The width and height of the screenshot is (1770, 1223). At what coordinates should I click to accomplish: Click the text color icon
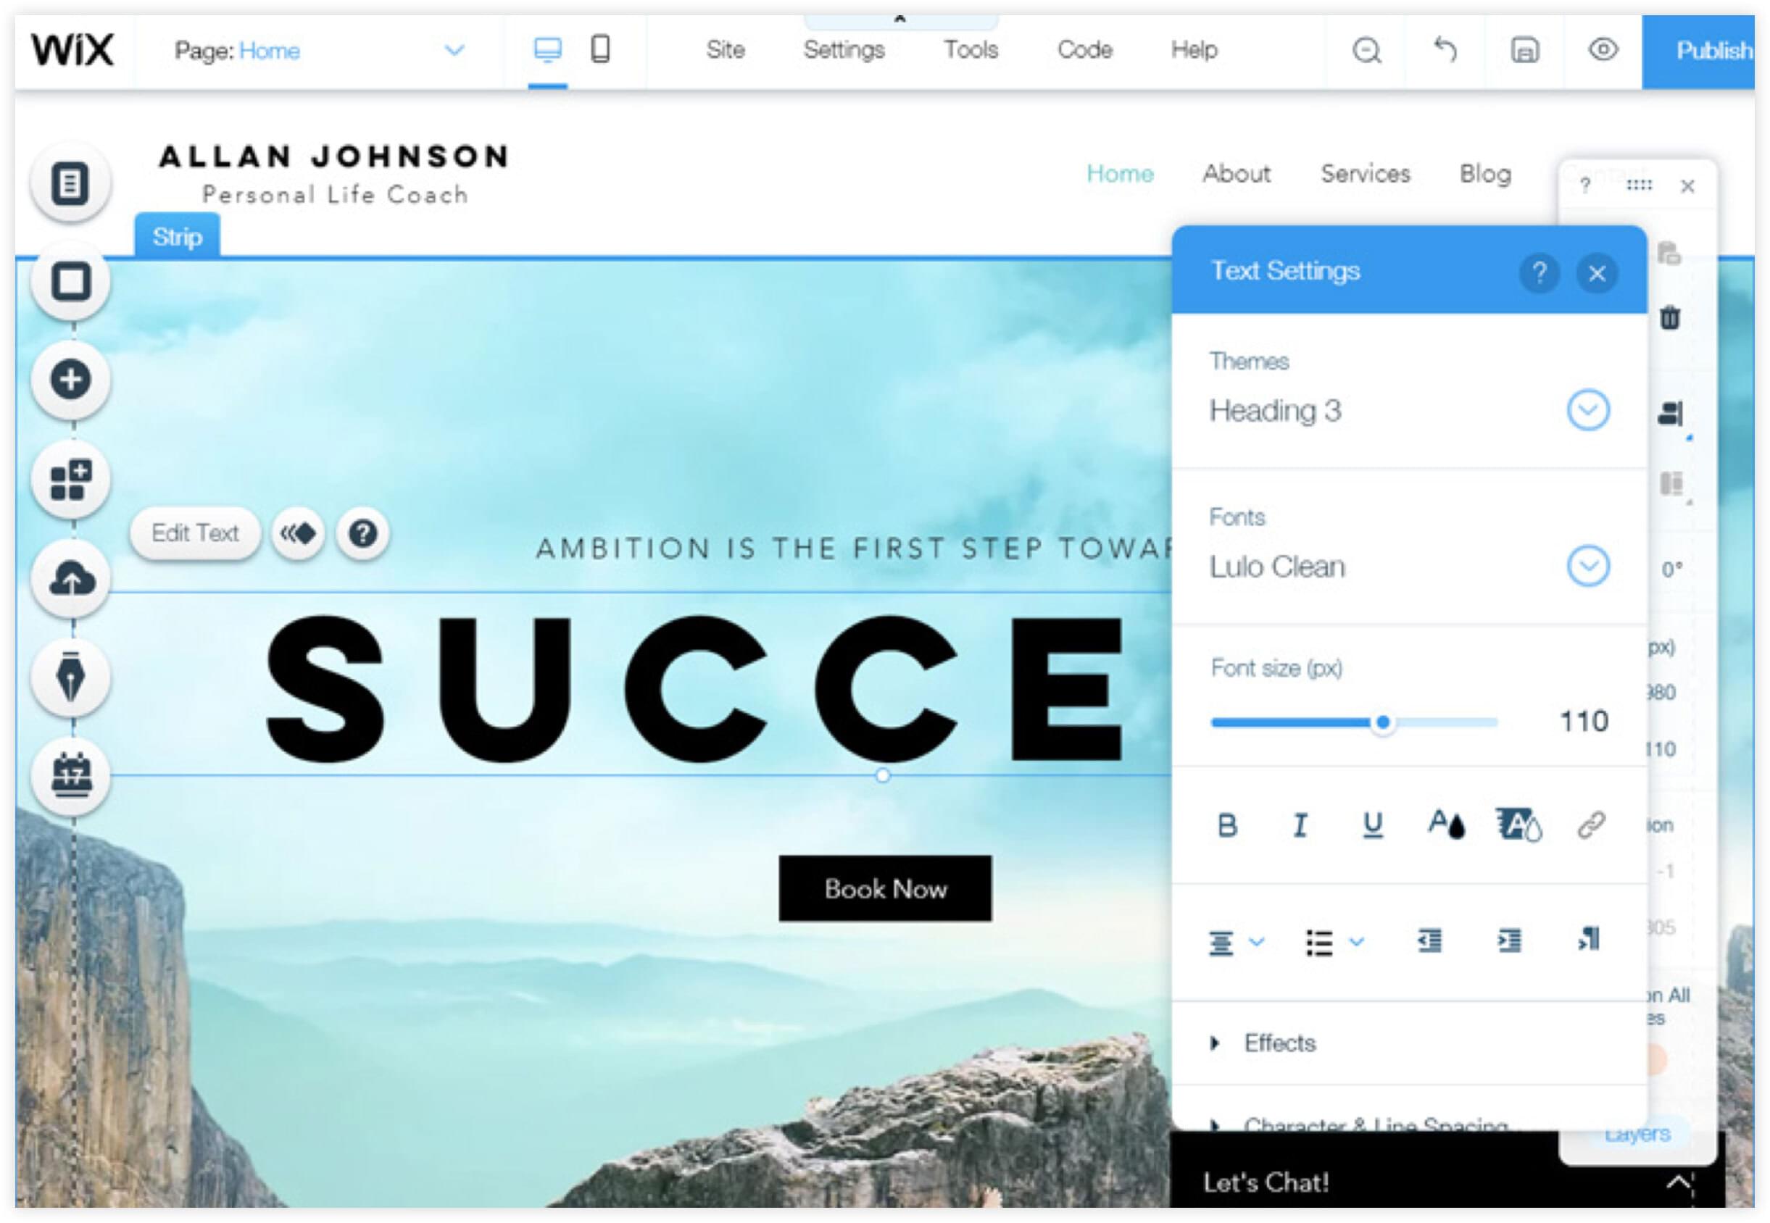pos(1445,825)
